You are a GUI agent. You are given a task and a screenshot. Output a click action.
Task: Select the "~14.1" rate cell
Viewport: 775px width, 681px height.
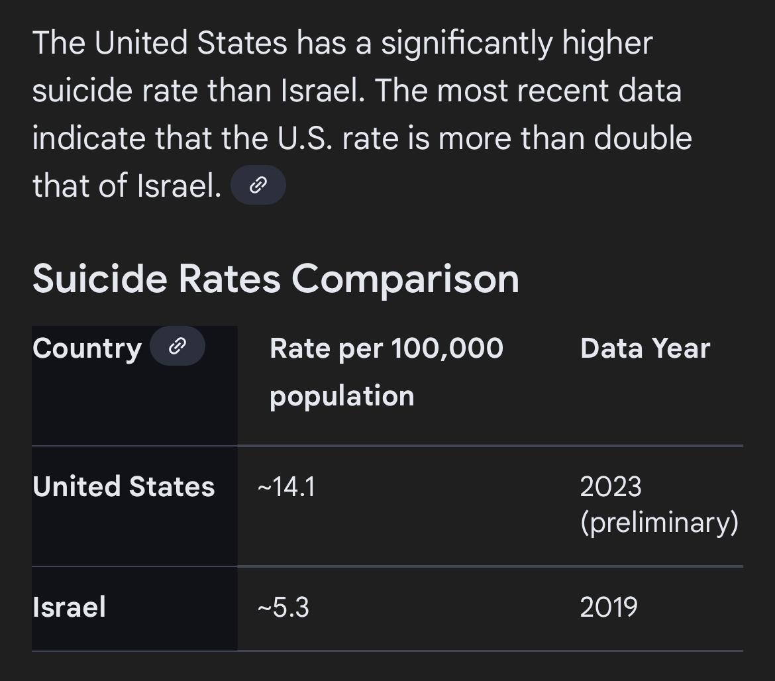point(286,487)
